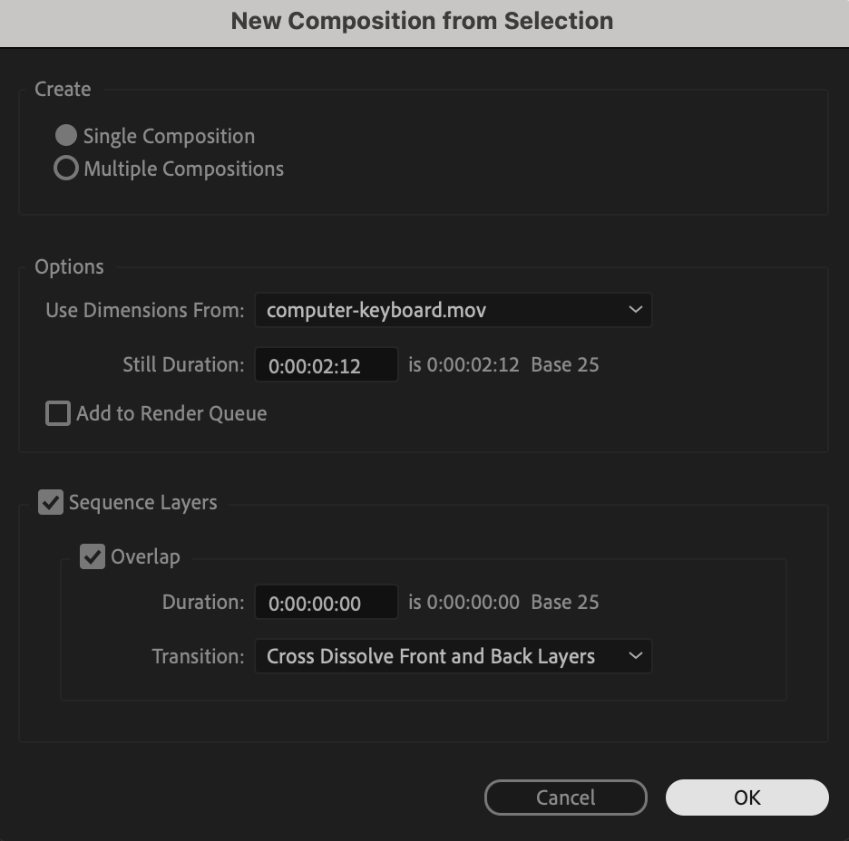Open the Use Dimensions From dropdown
Viewport: 849px width, 841px height.
point(453,310)
